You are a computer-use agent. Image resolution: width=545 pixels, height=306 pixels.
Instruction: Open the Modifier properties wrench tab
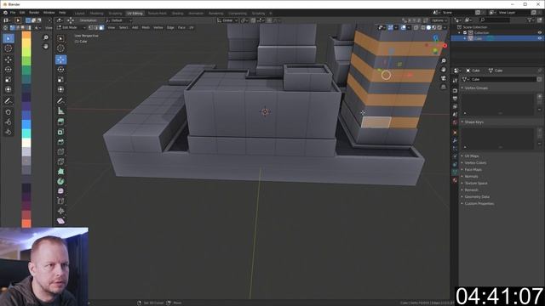click(x=455, y=140)
